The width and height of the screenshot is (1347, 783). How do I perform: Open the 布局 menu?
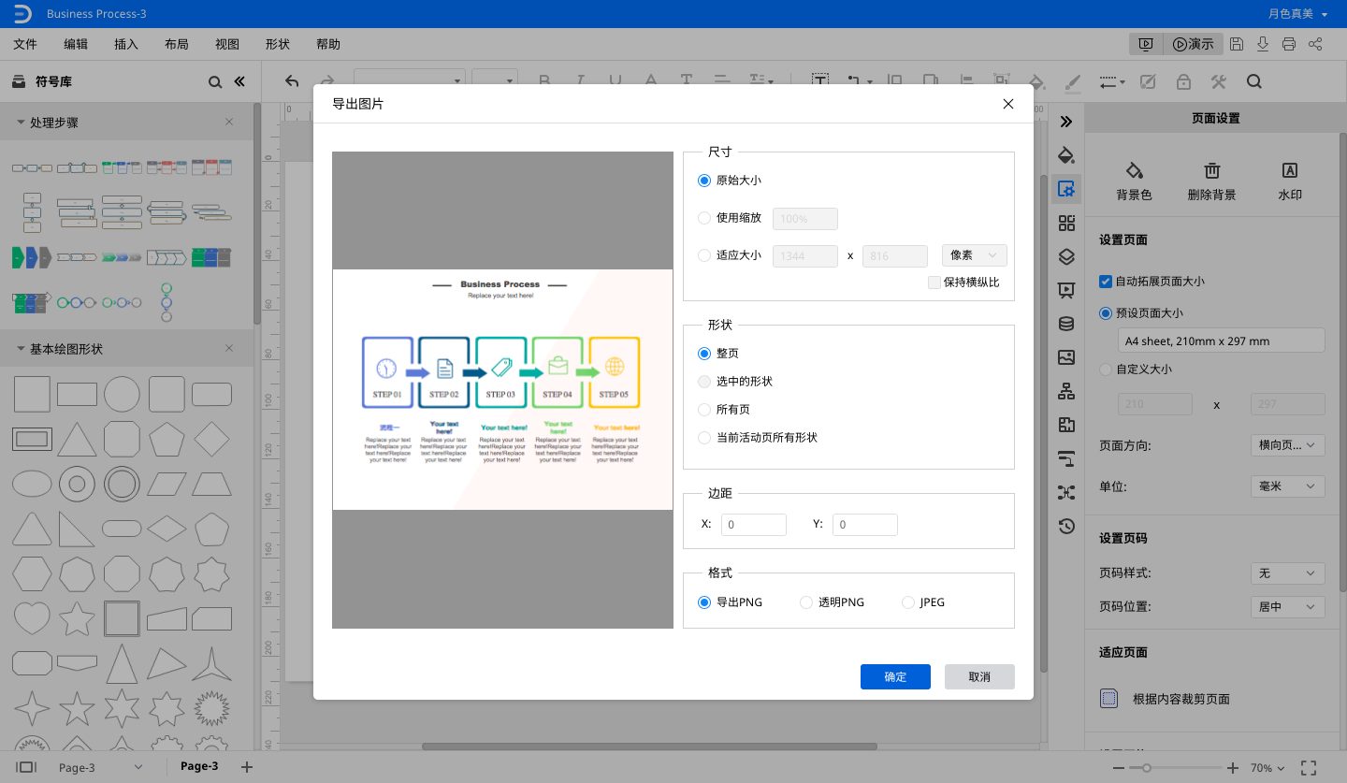176,44
